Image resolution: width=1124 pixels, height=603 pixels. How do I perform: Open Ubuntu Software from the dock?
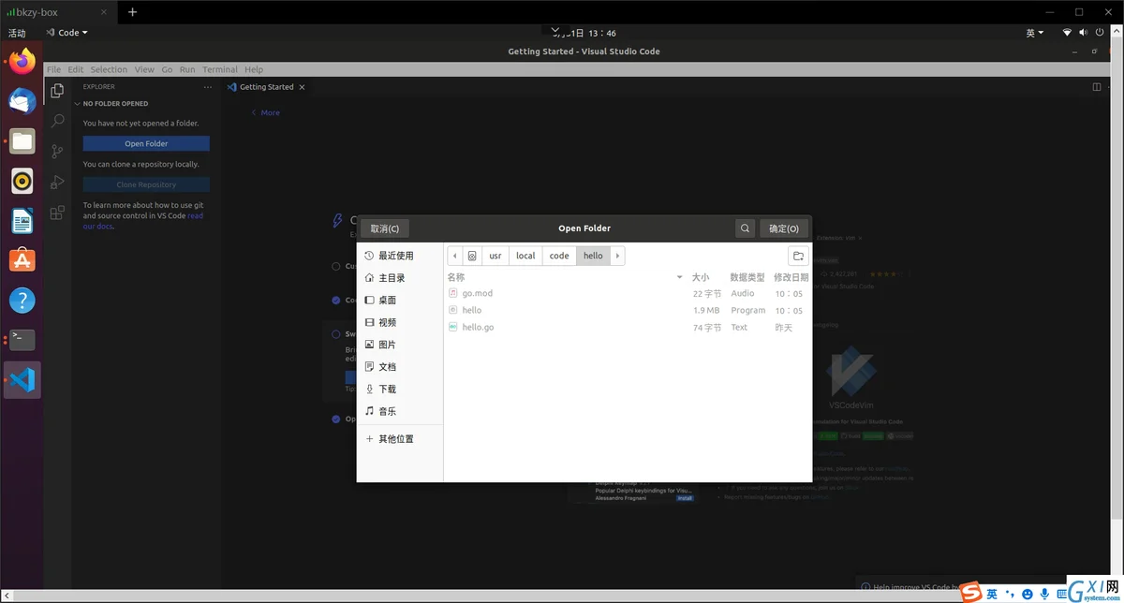(x=22, y=260)
